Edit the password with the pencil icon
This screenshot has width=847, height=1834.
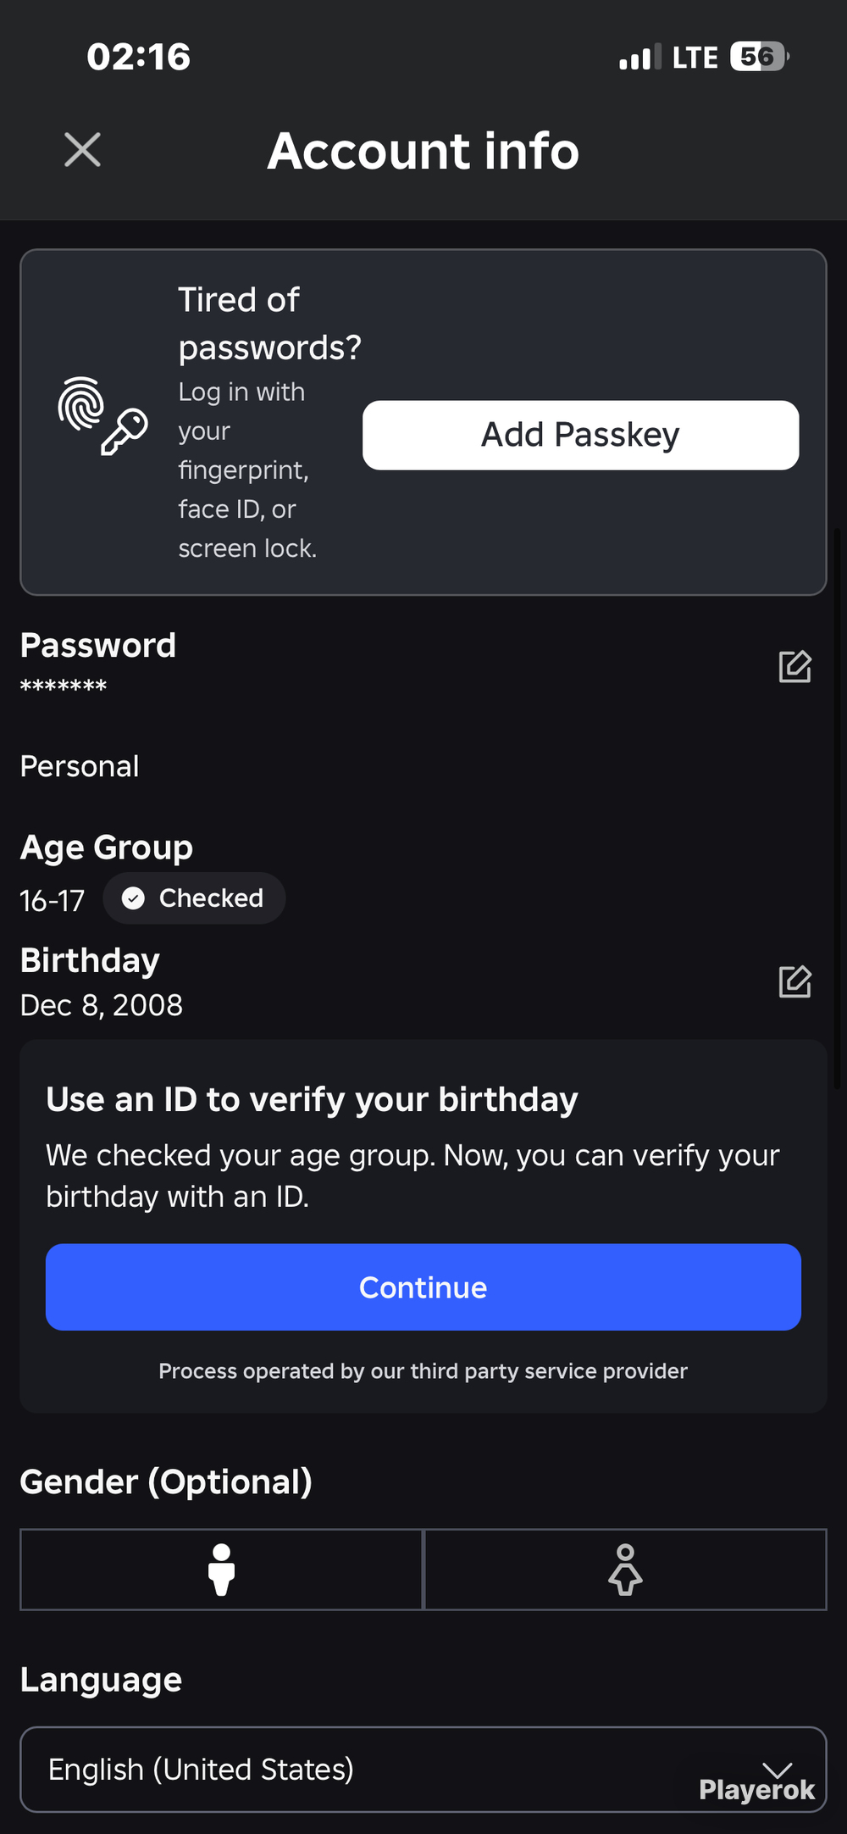point(794,666)
